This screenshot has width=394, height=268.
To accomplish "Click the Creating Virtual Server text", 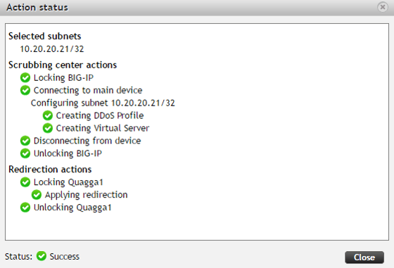I will coord(103,128).
